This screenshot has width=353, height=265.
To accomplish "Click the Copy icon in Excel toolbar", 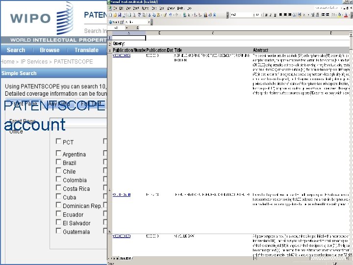I will point(154,15).
